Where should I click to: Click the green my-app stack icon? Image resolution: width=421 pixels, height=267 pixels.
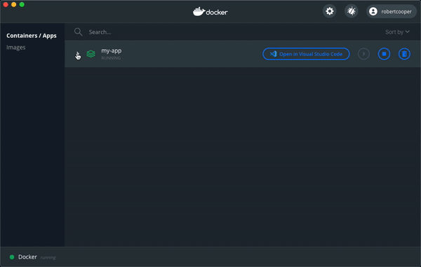91,54
